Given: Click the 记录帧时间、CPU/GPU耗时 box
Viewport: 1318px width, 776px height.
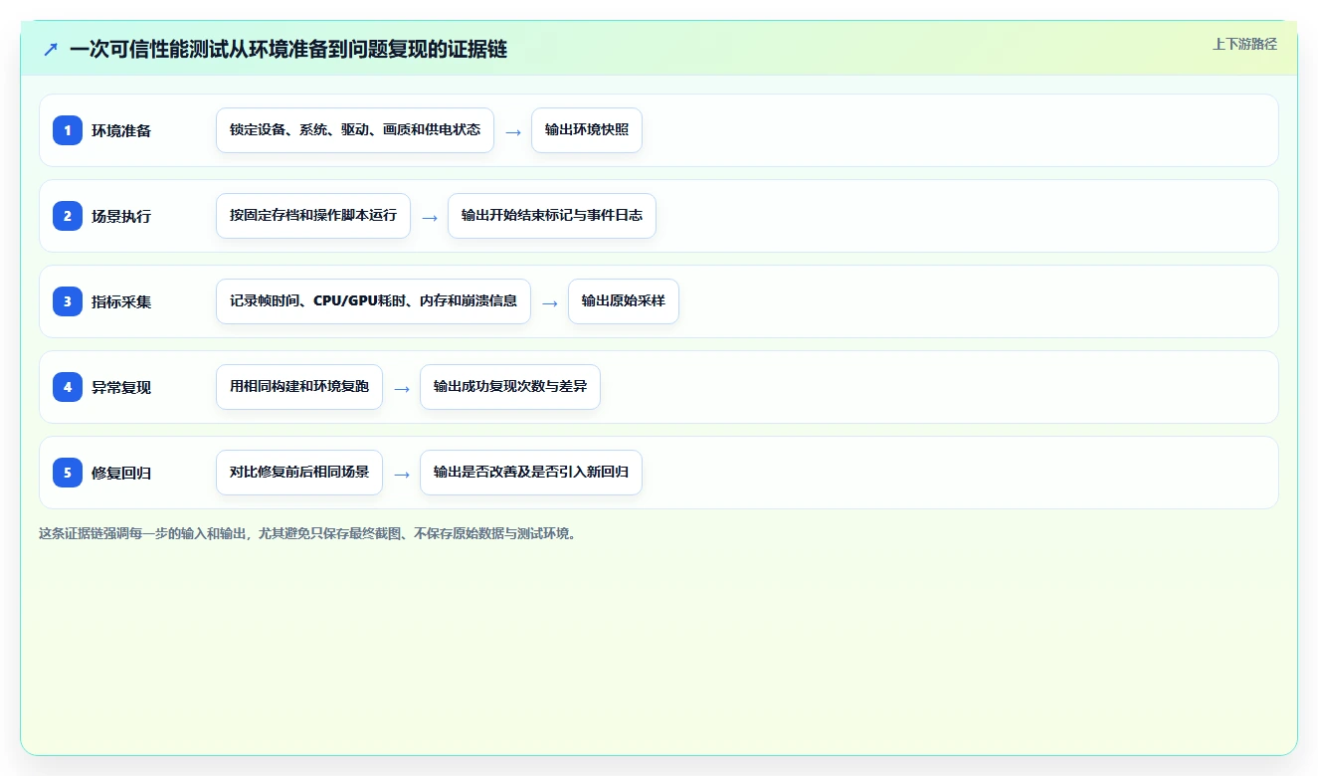Looking at the screenshot, I should tap(373, 301).
